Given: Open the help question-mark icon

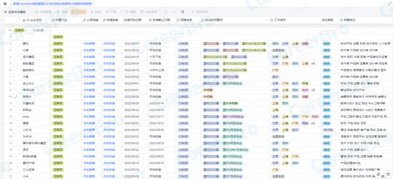Looking at the screenshot, I should click(x=388, y=174).
